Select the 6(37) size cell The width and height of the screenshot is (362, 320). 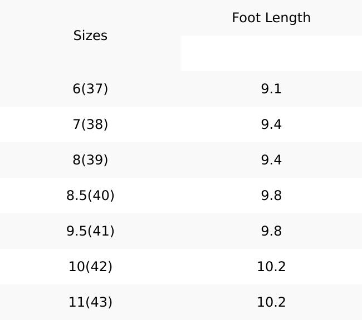pyautogui.click(x=90, y=89)
